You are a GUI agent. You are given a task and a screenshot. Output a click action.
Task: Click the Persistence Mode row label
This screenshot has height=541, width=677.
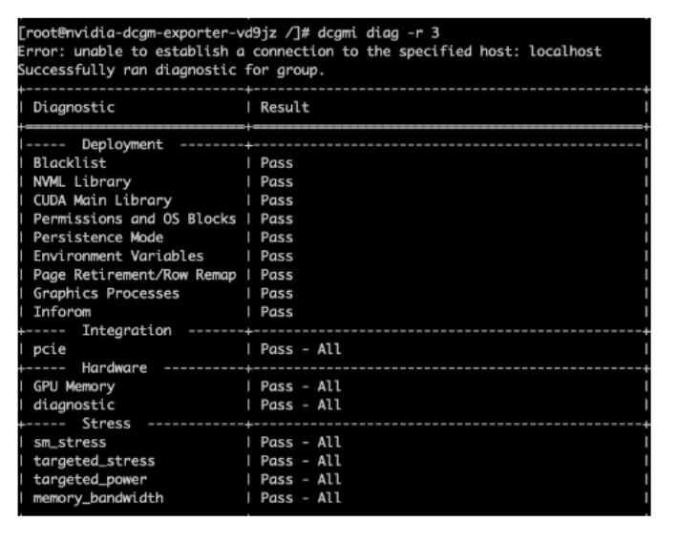coord(98,238)
